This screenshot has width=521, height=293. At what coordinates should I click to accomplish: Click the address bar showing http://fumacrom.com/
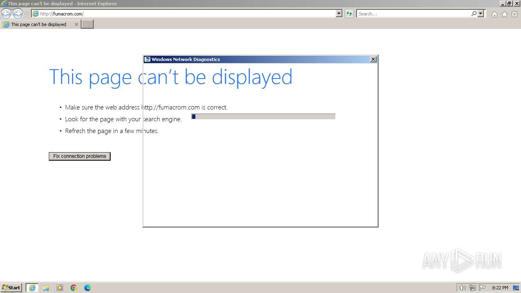(x=183, y=14)
